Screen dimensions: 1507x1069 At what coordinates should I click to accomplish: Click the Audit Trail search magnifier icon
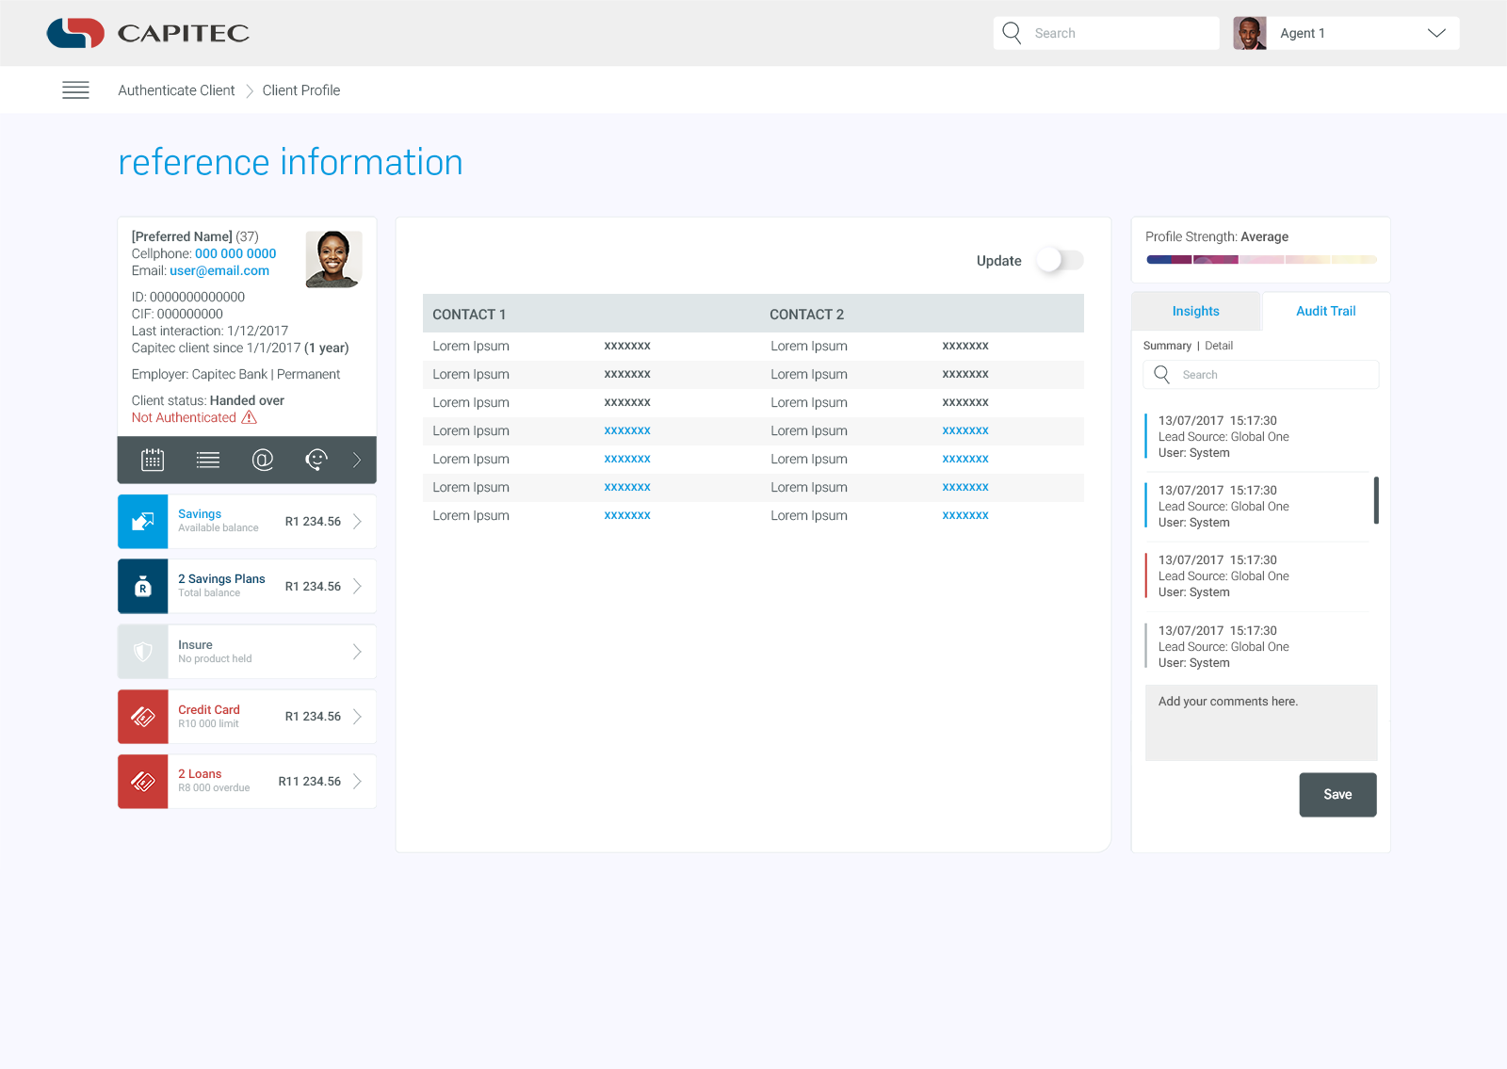tap(1162, 375)
